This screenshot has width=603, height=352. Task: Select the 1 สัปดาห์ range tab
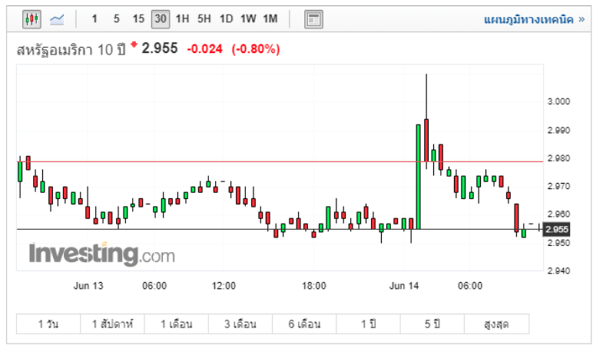(112, 324)
